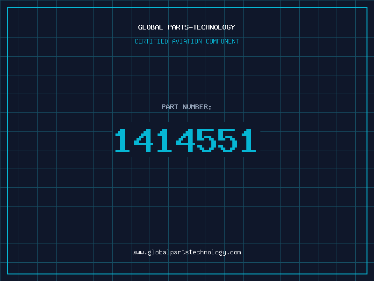Select the CERTIFIED AVIATION COMPONENT subtitle
The width and height of the screenshot is (374, 281).
187,41
